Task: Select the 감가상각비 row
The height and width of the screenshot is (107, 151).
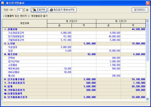Action: pos(74,61)
